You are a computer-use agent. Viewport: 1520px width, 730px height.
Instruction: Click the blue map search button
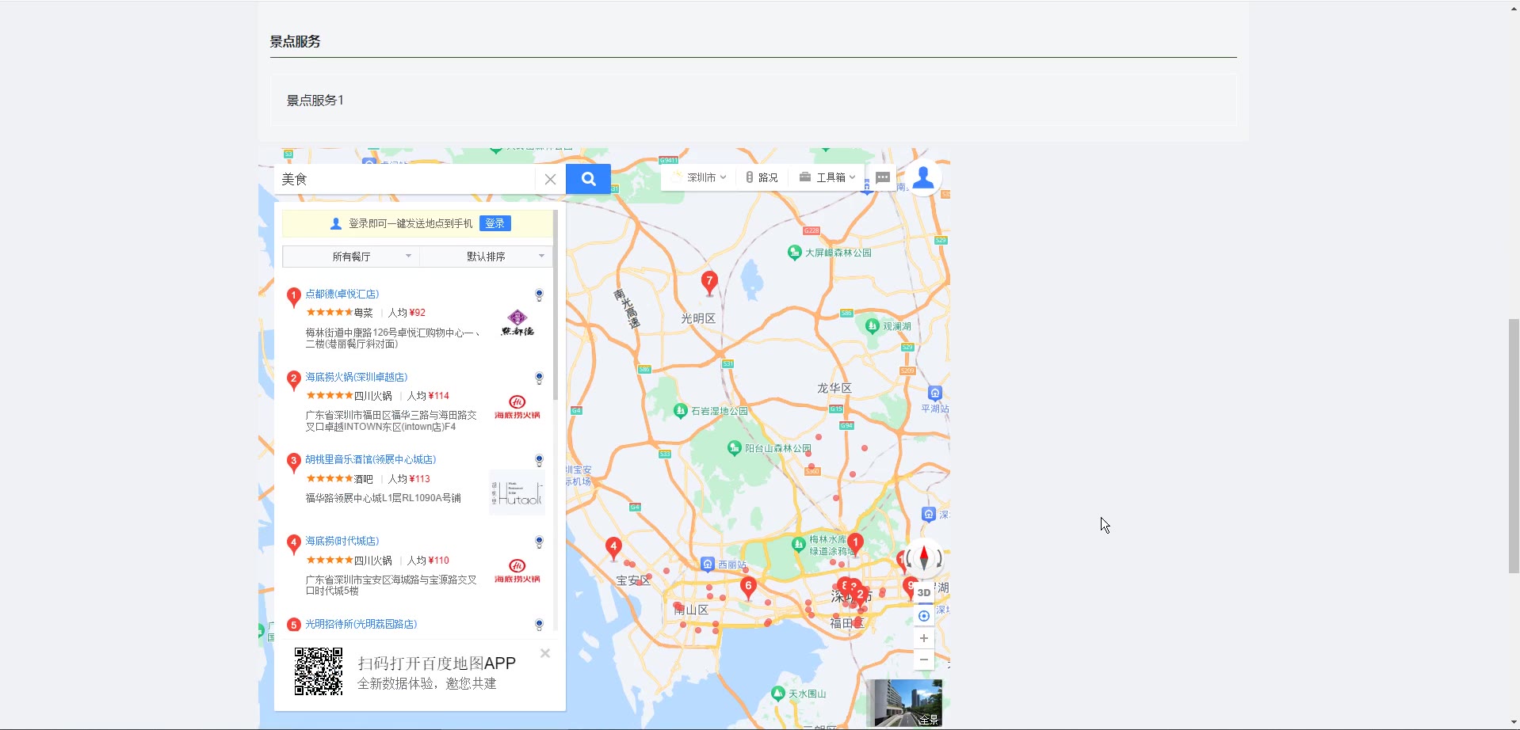coord(588,179)
